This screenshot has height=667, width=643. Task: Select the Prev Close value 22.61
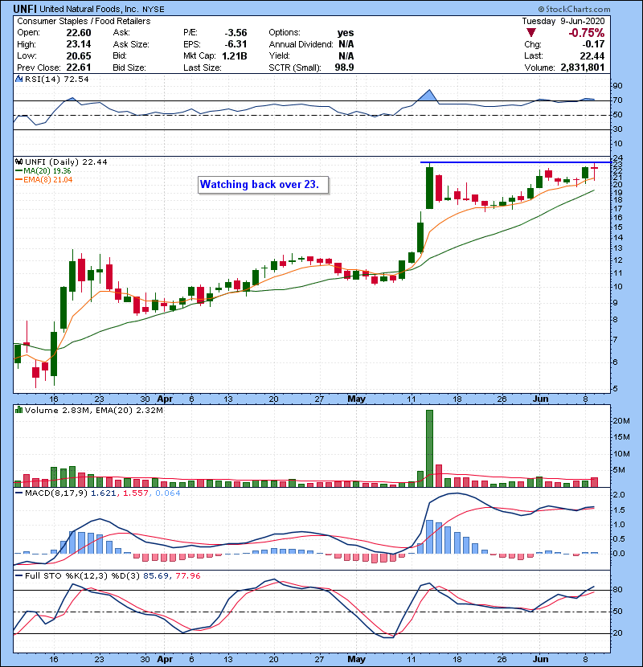click(79, 68)
